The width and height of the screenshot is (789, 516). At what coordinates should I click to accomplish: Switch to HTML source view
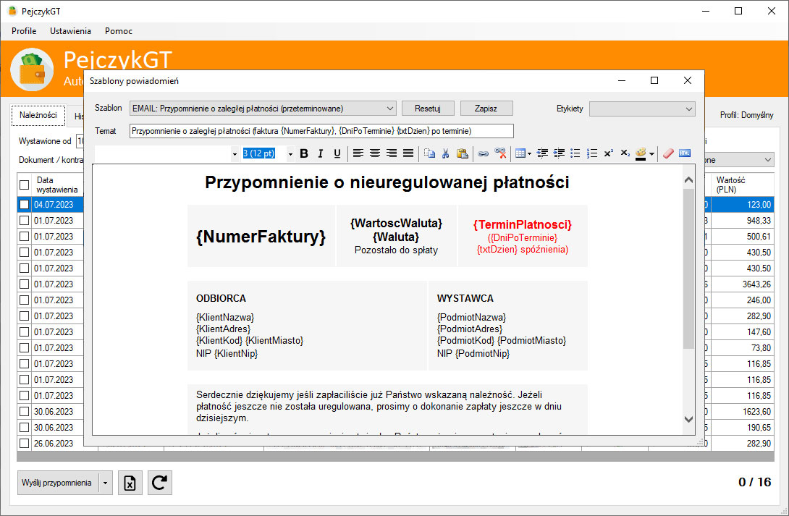[685, 153]
